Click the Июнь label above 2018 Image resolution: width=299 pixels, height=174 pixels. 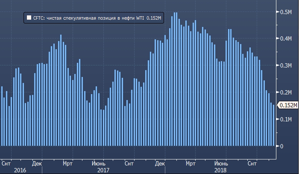221,163
